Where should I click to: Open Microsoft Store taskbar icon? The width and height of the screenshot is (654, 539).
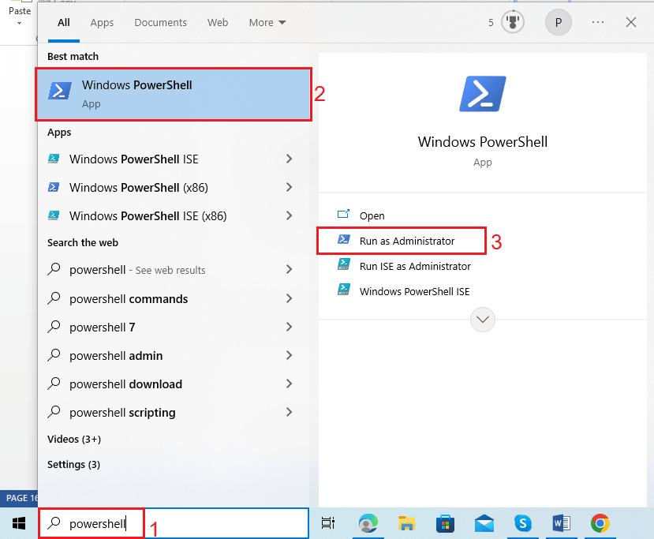click(446, 523)
